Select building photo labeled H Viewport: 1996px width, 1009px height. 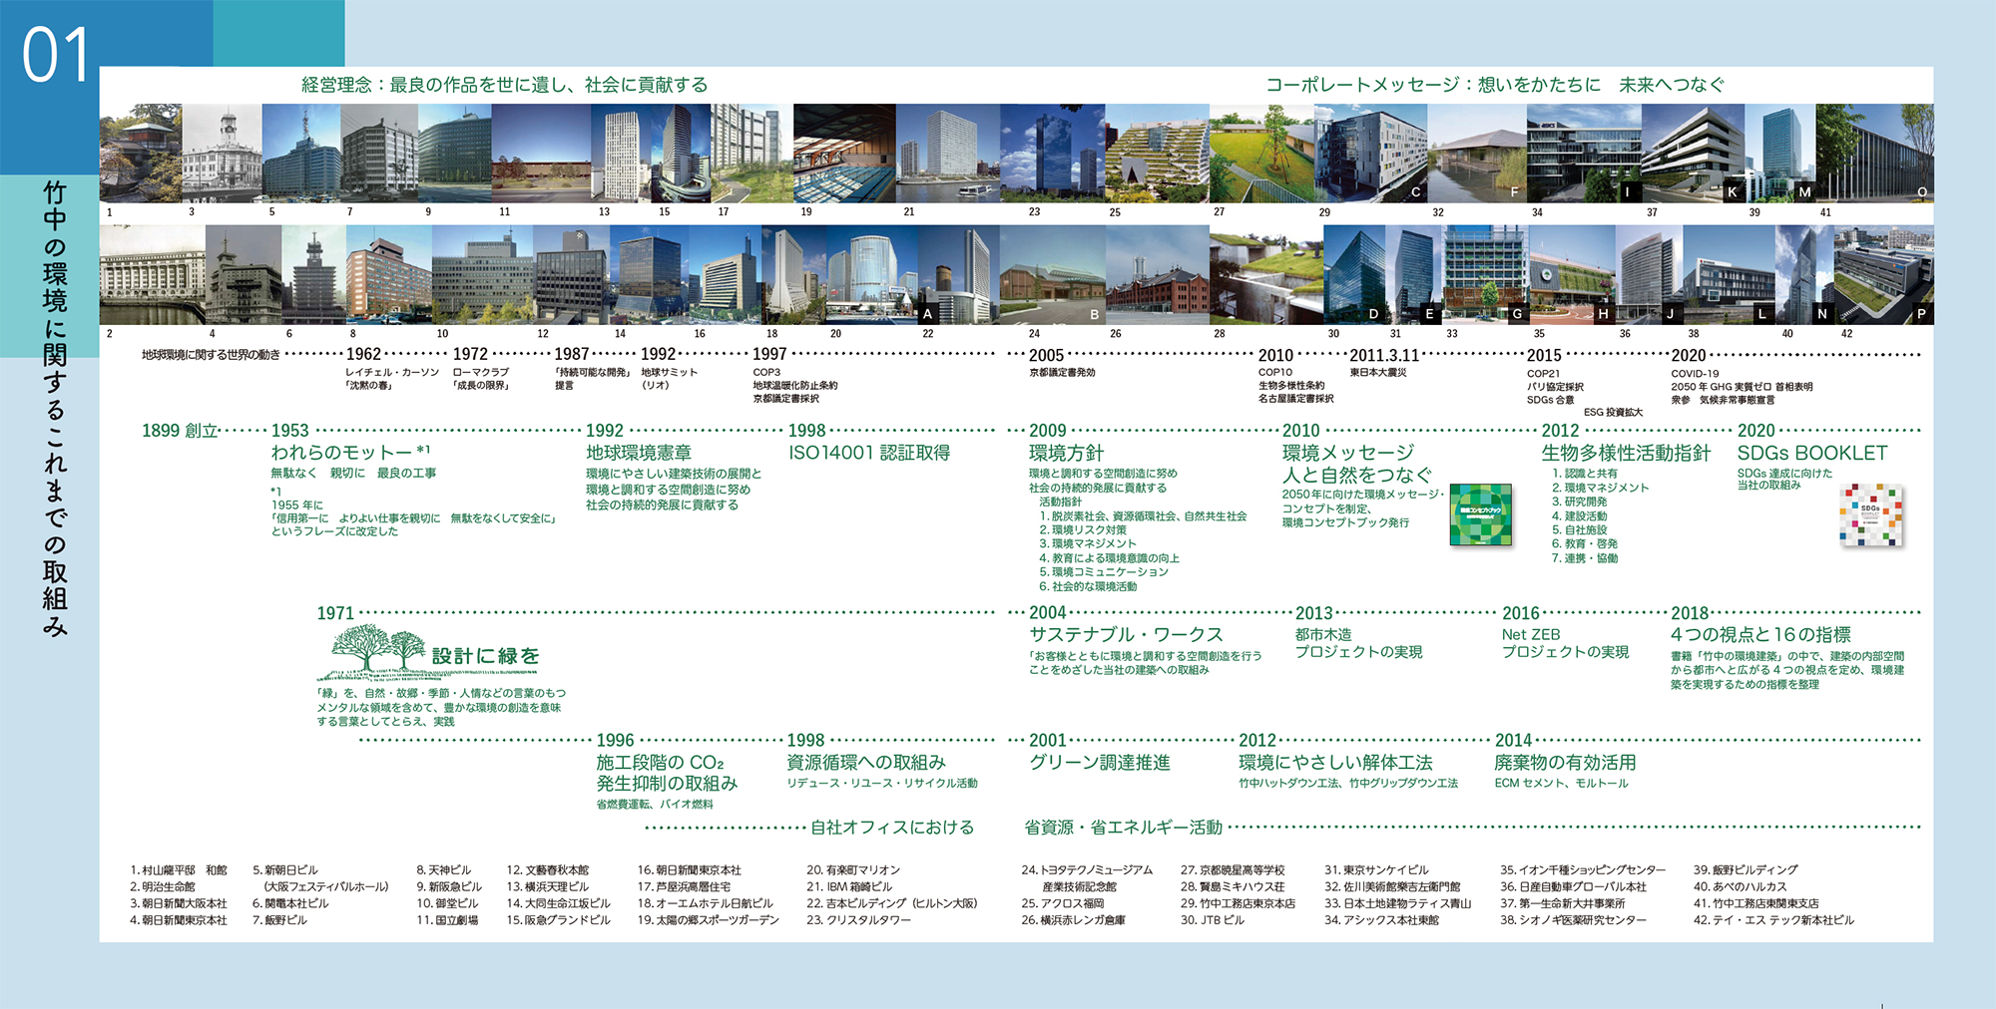(x=1572, y=274)
